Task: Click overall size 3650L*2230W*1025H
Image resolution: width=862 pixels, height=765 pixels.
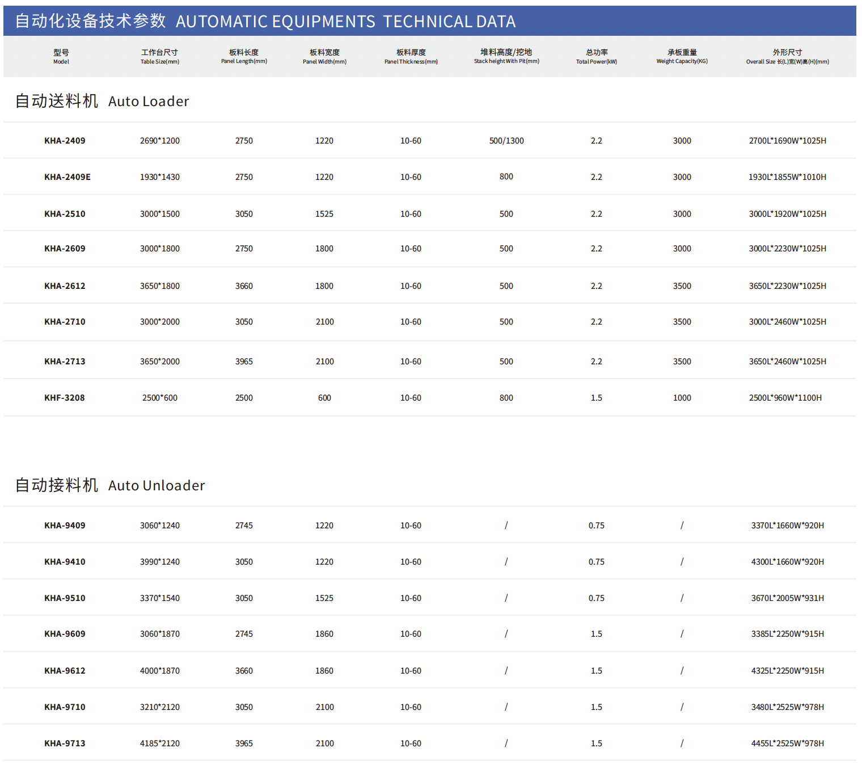Action: tap(788, 286)
